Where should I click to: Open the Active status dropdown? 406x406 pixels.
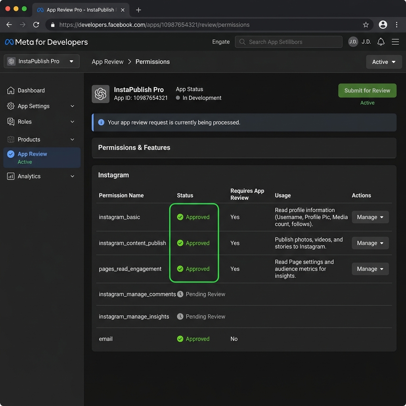click(383, 62)
